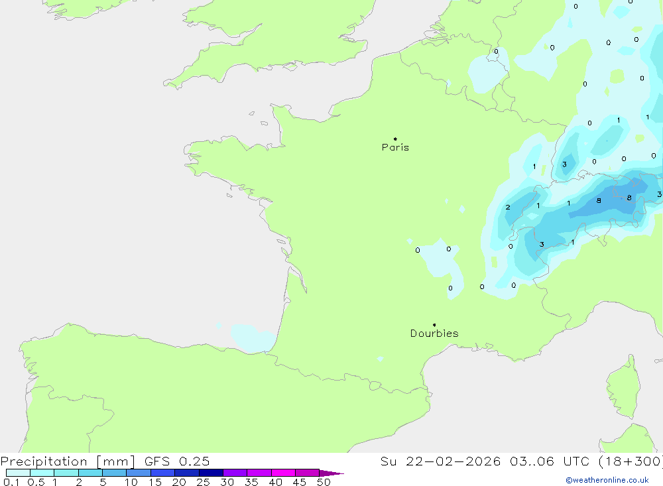Click the legend value '10'
663x486 pixels.
click(x=131, y=482)
